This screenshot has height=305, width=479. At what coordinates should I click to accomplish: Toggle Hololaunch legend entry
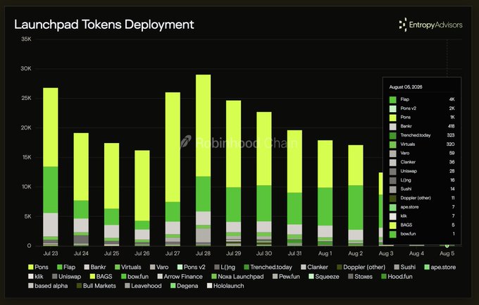225,286
